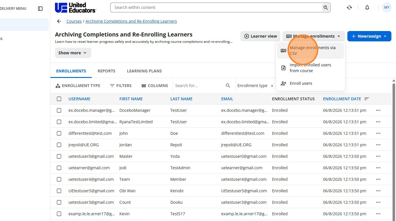Image resolution: width=396 pixels, height=221 pixels.
Task: Sort by Enrollment Date column header
Action: click(342, 99)
